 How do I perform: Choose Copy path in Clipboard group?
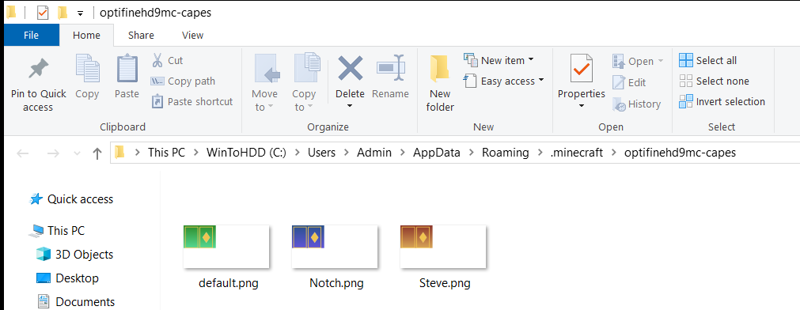click(x=183, y=81)
